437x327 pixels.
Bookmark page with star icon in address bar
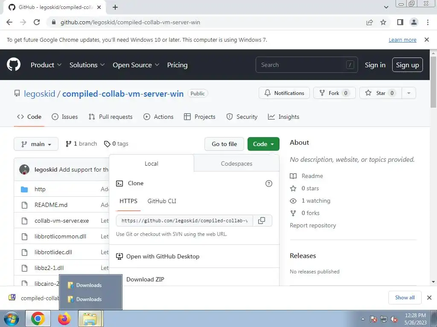[x=383, y=22]
